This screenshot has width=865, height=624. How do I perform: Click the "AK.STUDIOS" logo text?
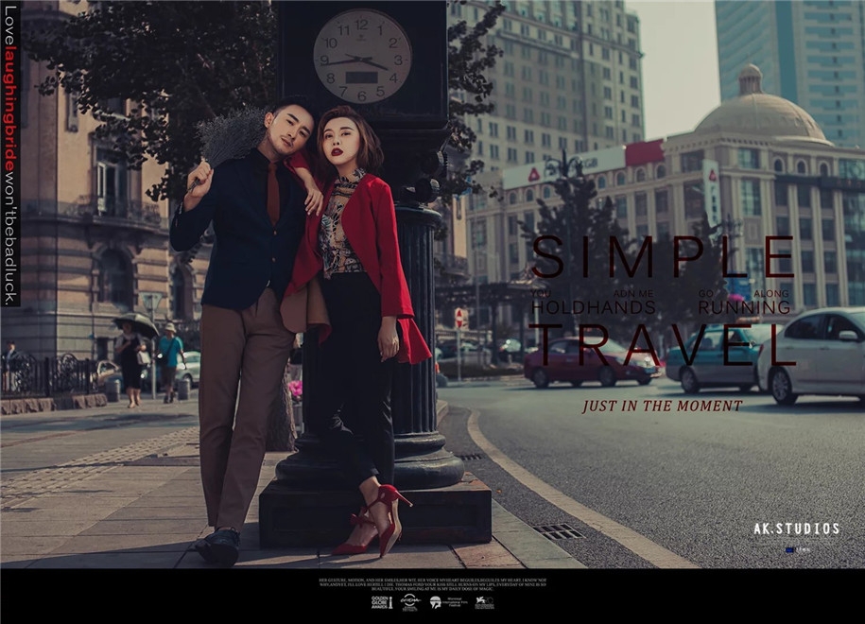(797, 529)
